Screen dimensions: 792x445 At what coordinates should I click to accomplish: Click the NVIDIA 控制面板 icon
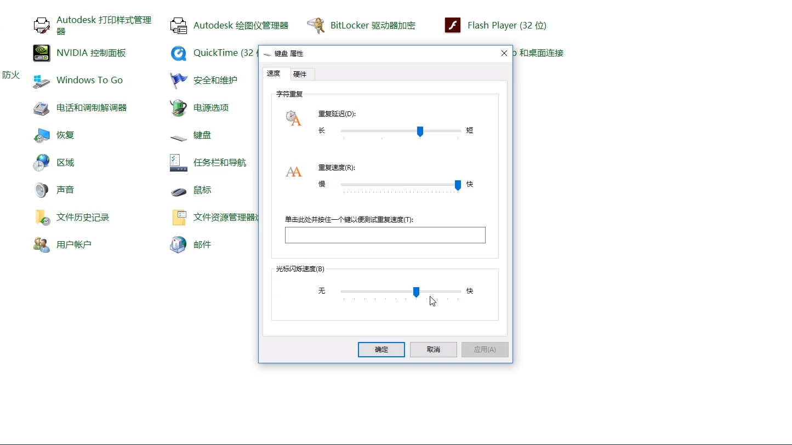pyautogui.click(x=42, y=53)
